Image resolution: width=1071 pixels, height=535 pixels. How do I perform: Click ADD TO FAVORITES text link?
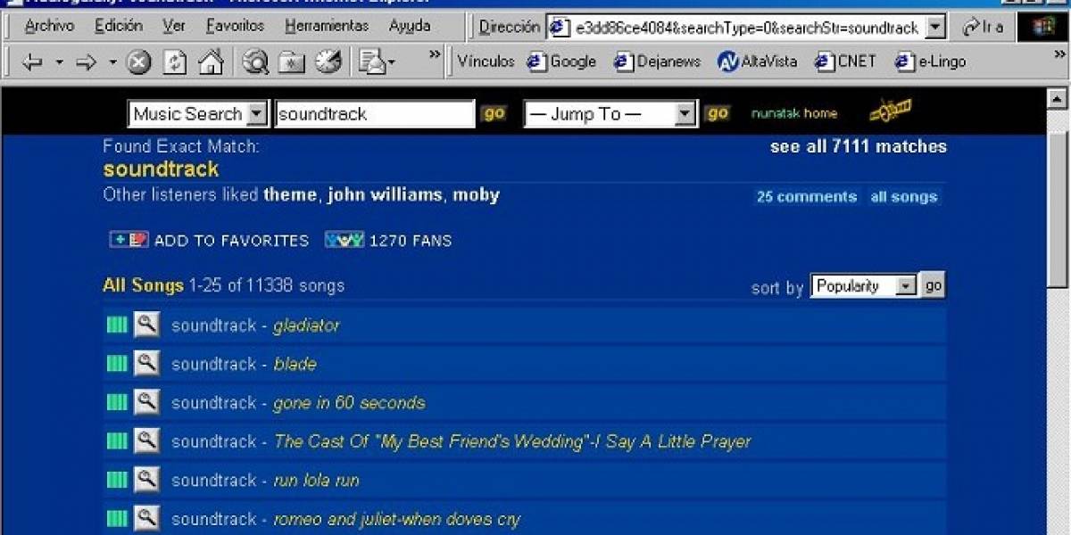point(231,241)
